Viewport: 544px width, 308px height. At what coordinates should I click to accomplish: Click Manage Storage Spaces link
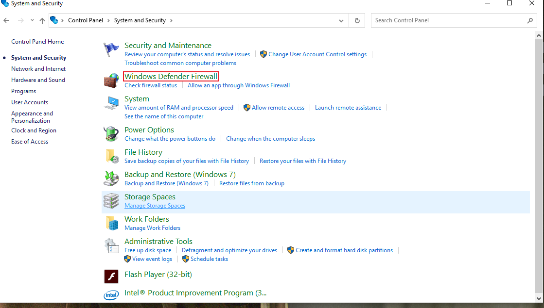tap(155, 206)
